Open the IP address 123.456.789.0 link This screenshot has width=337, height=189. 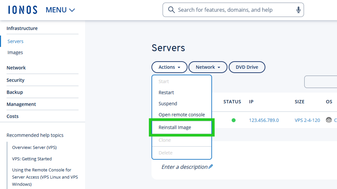pyautogui.click(x=264, y=120)
